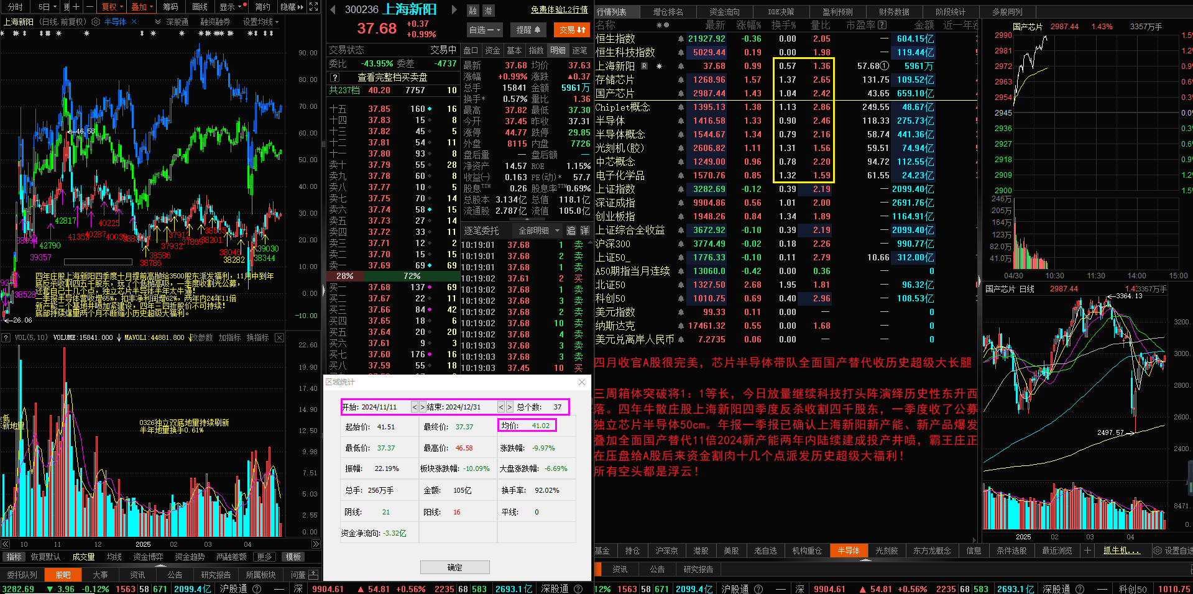Click the R badge on 上海新阳 row

(x=644, y=66)
